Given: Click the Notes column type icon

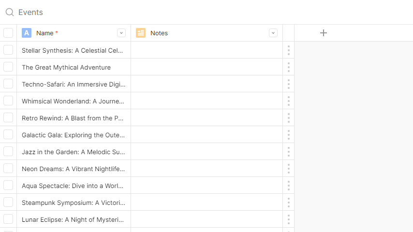Looking at the screenshot, I should [x=141, y=33].
